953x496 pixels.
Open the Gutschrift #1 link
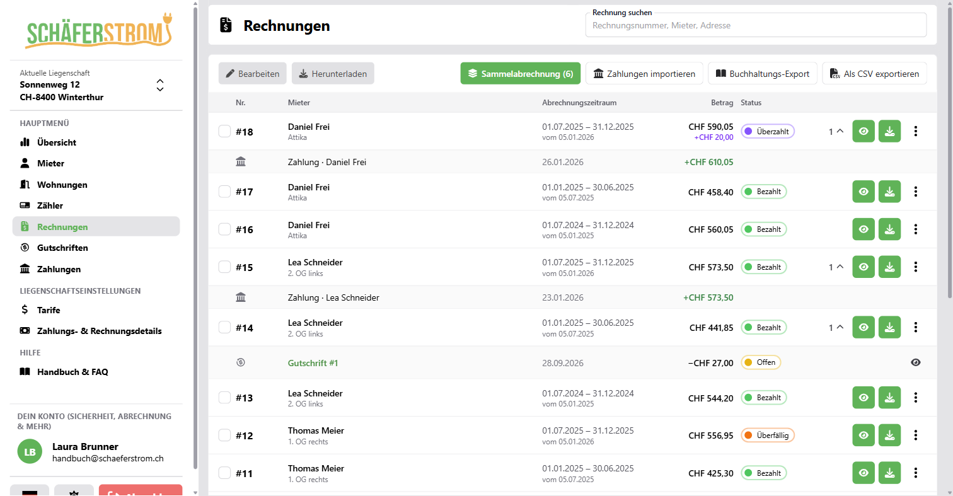coord(313,363)
